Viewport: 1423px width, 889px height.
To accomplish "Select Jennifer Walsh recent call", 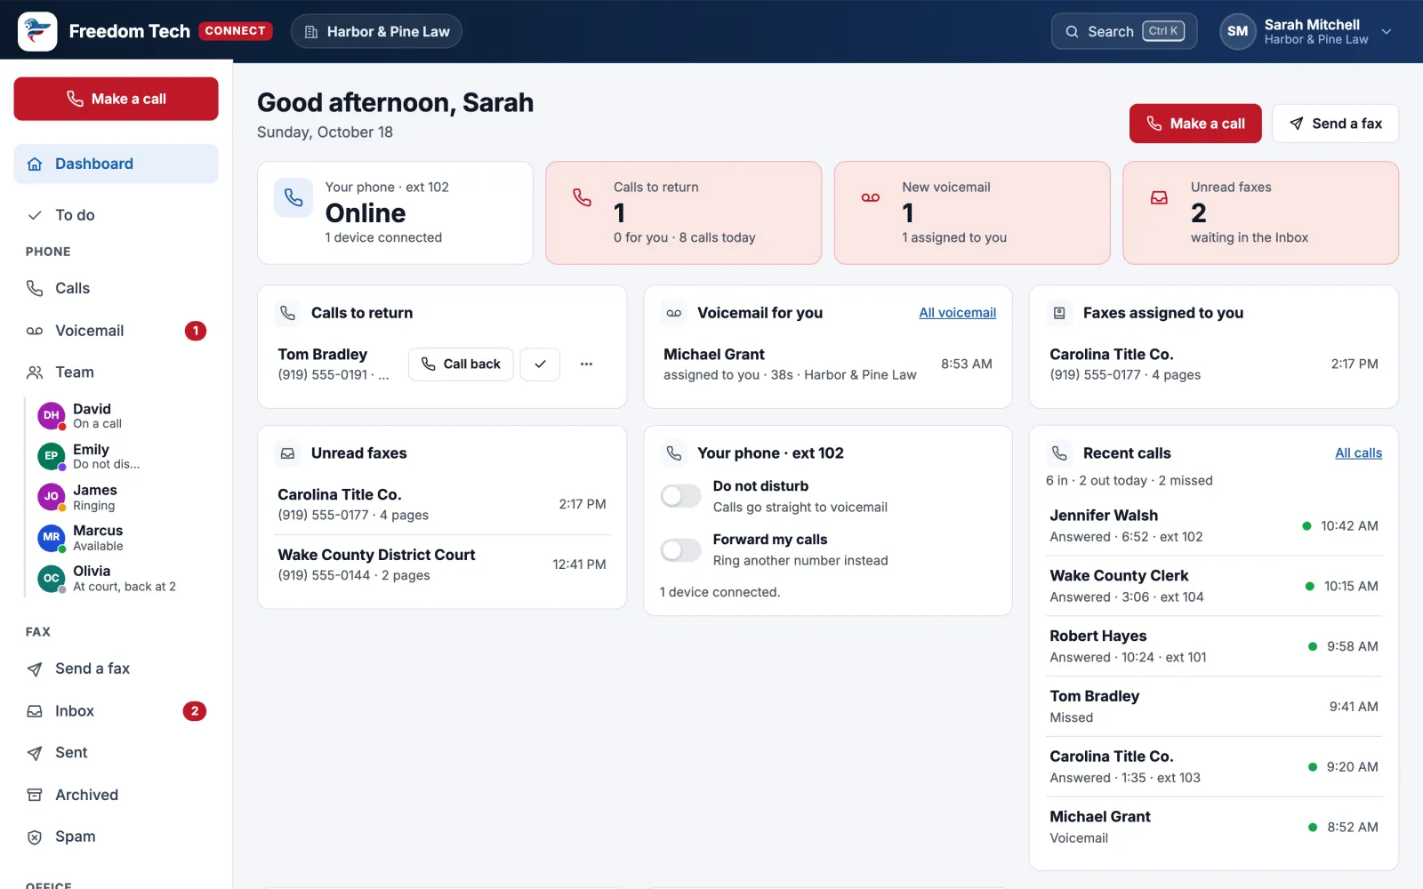I will click(x=1214, y=525).
